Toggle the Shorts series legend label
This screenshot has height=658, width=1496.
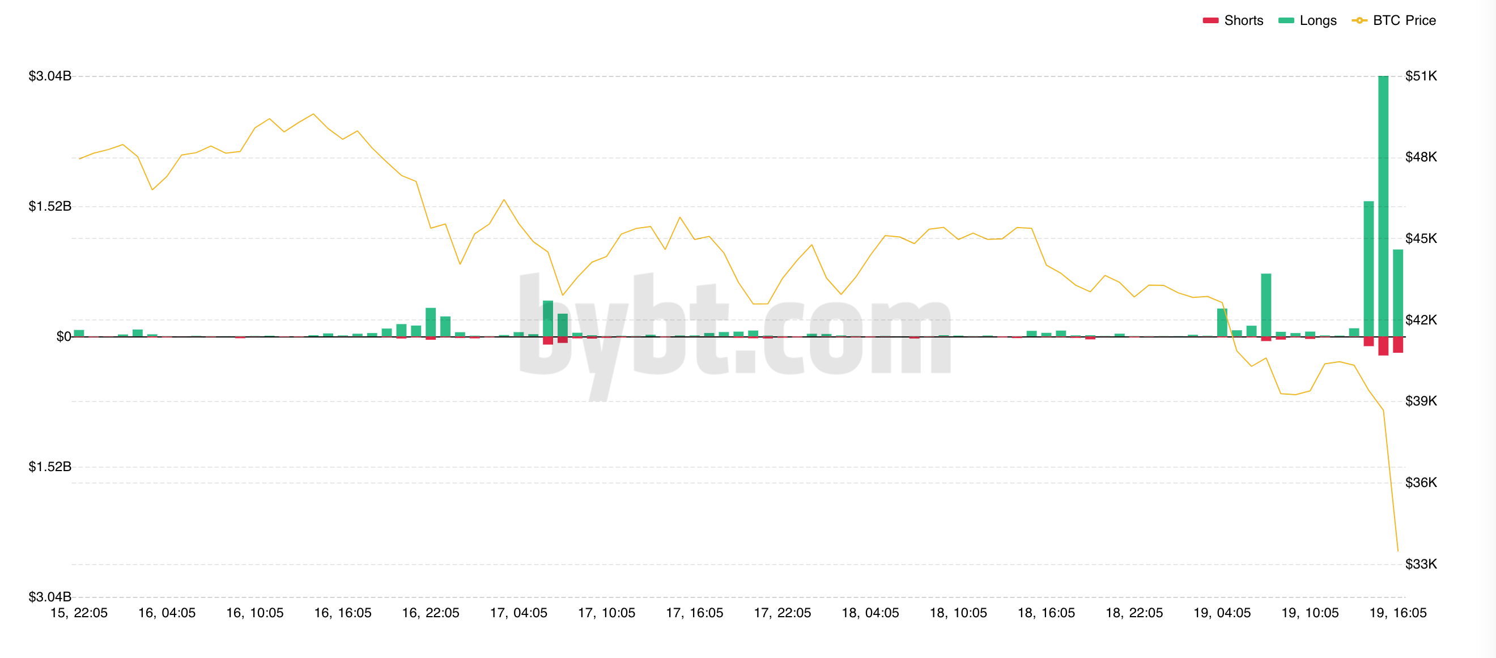coord(1243,20)
